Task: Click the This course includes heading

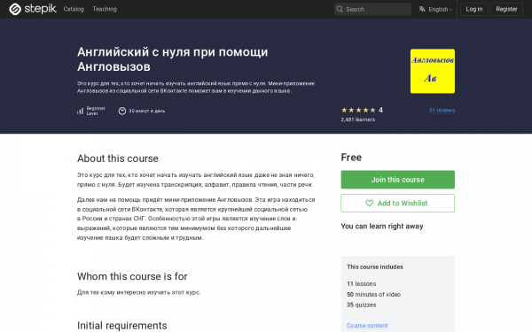Action: pos(375,267)
